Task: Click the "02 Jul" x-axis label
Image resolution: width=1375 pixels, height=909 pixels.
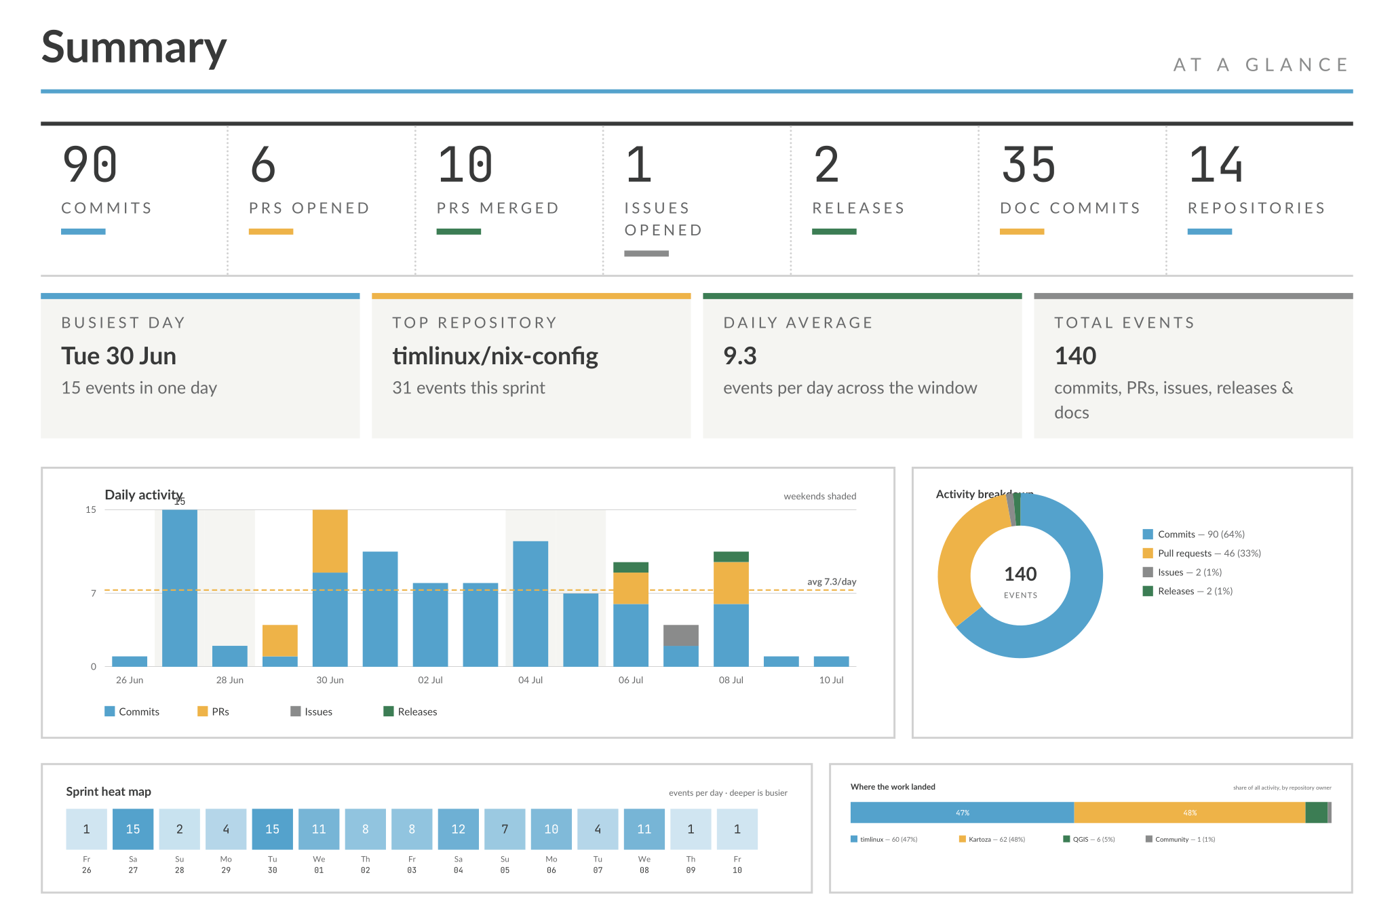Action: pyautogui.click(x=430, y=680)
